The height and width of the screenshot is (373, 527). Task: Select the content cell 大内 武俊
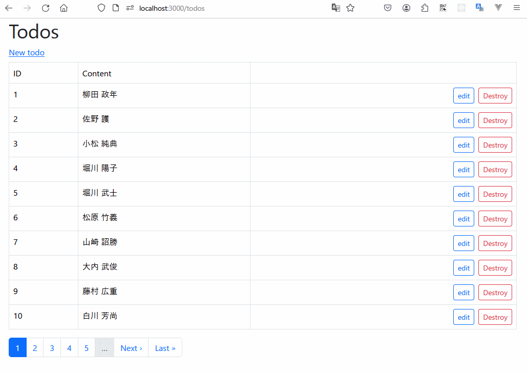pyautogui.click(x=164, y=268)
